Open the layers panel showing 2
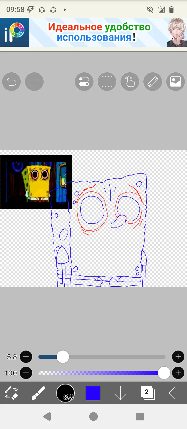Screen dimensions: 187x429 click(x=148, y=393)
